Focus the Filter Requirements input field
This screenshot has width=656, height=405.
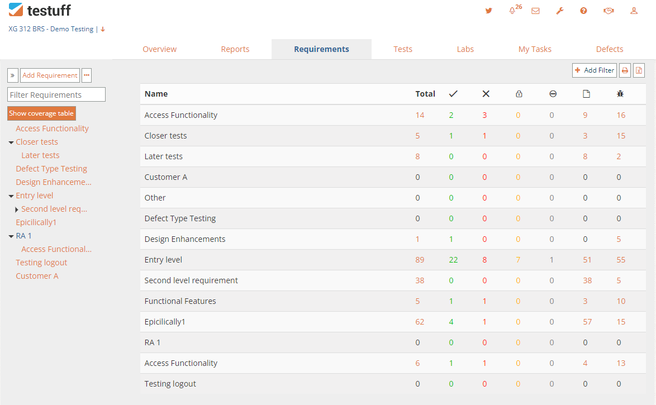pyautogui.click(x=56, y=94)
